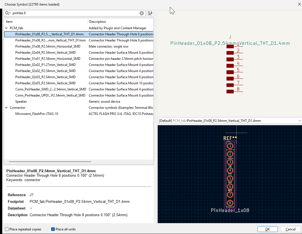302x234 pixels.
Task: Open the search options magnifier icon
Action: [x=8, y=13]
